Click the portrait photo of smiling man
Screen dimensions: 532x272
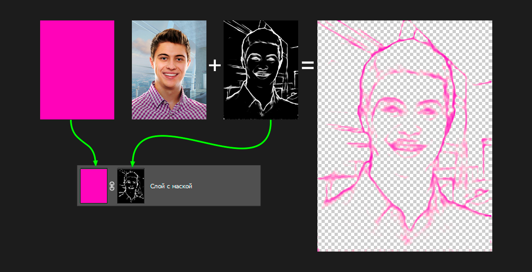coord(169,70)
